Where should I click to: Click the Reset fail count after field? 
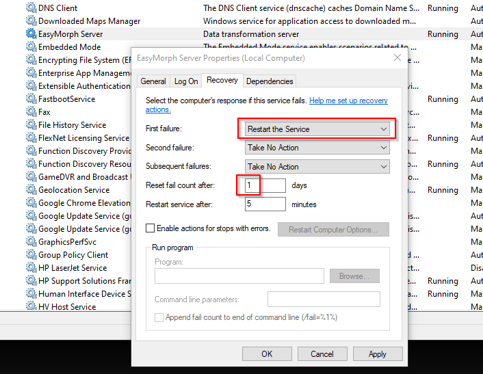(x=265, y=186)
